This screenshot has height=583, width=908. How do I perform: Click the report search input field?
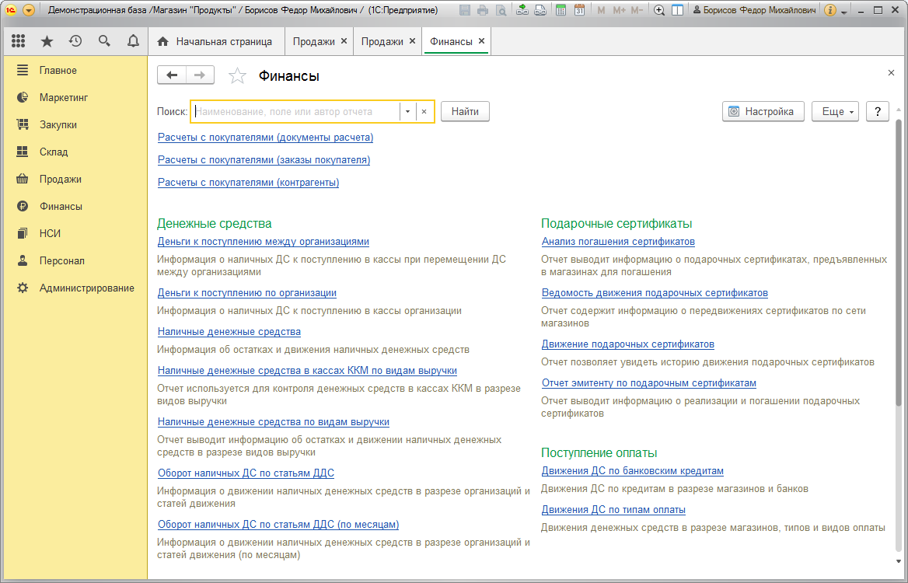(296, 112)
